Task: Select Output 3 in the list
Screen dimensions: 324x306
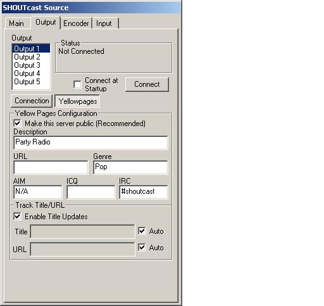Action: coord(31,65)
